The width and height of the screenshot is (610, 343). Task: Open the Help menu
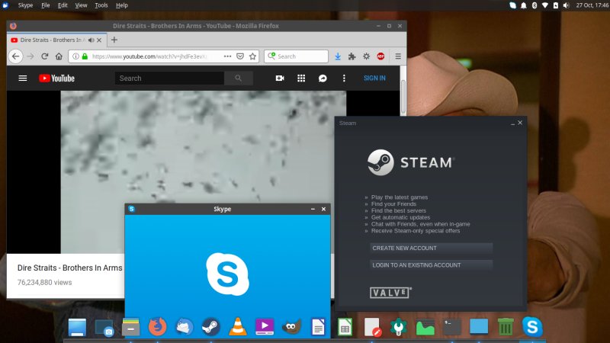click(122, 5)
